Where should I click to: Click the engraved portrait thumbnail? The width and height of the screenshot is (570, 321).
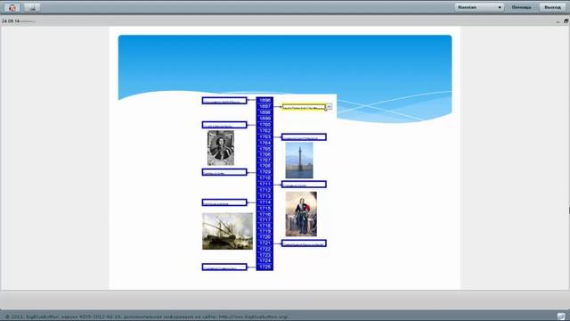(x=221, y=148)
